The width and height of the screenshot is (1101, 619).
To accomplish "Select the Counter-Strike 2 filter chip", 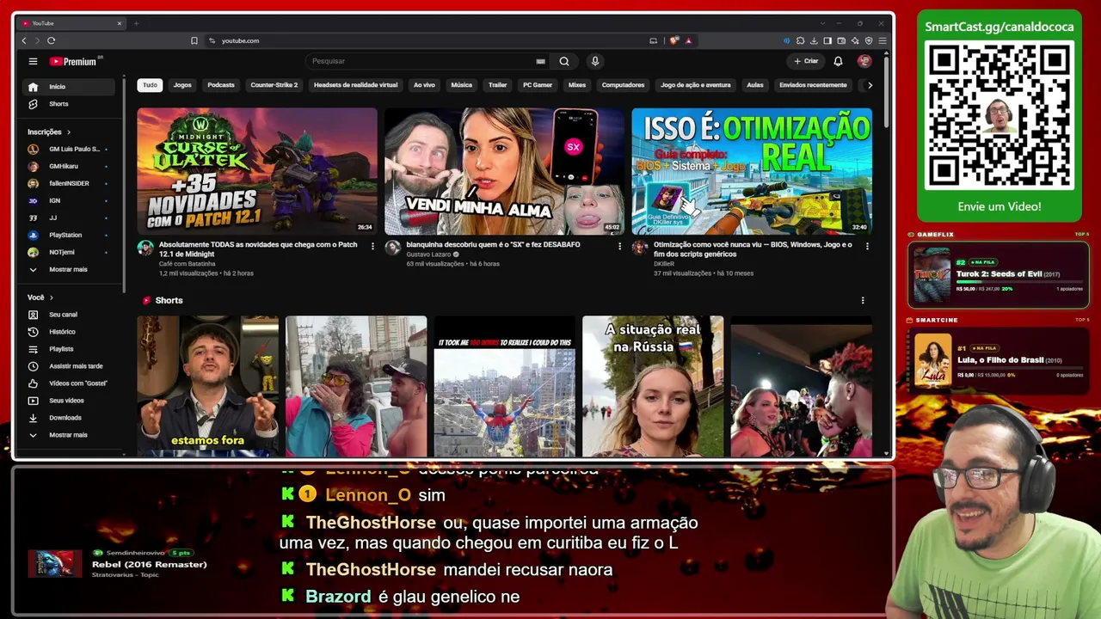I will coord(274,85).
